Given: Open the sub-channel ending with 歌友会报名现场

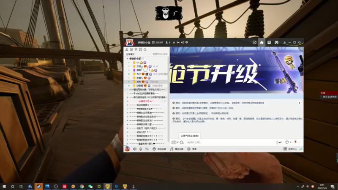Looking at the screenshot, I should pos(147,117).
